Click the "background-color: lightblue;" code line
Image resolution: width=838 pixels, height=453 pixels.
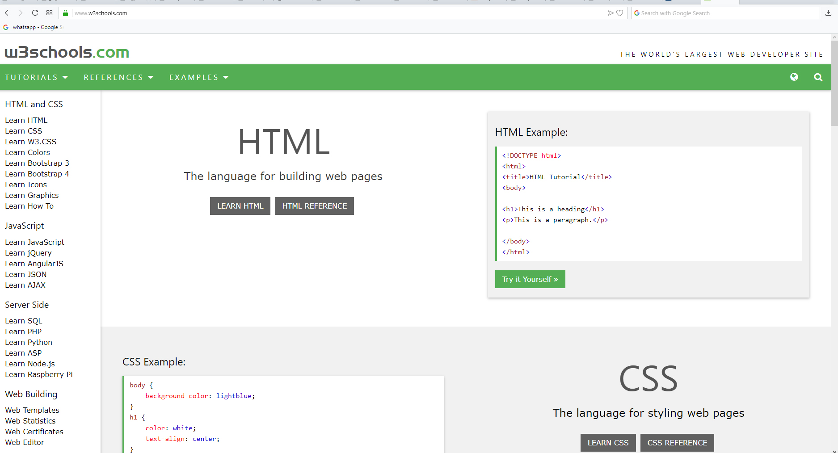tap(200, 396)
